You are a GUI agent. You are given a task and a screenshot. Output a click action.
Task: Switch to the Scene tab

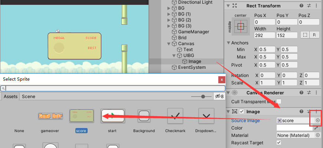coord(29,96)
